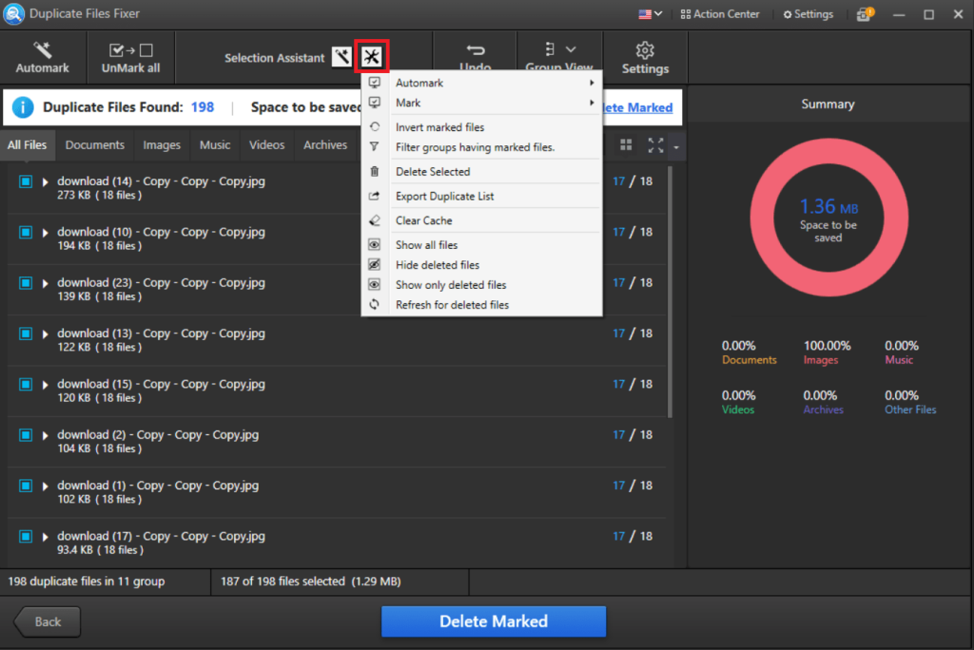This screenshot has width=974, height=650.
Task: Toggle checkbox for download (23) group
Action: pos(26,283)
